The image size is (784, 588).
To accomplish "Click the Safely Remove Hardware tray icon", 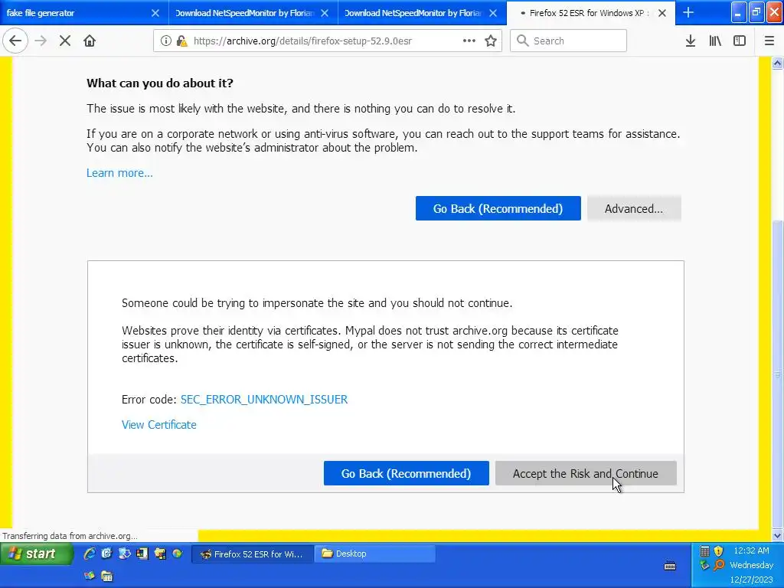I will click(704, 566).
